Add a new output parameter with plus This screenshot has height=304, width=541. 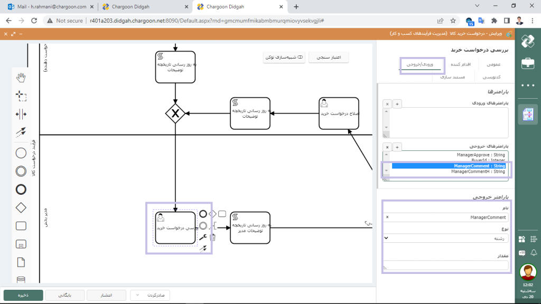tap(397, 147)
